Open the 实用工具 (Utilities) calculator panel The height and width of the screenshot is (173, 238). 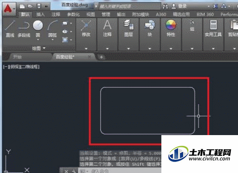click(x=213, y=28)
